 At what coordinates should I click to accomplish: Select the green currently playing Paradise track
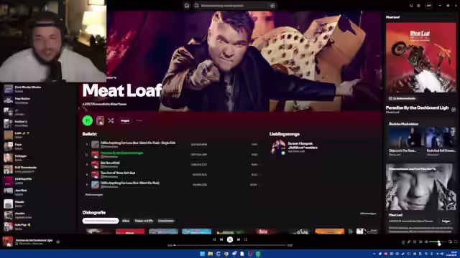[x=121, y=153]
